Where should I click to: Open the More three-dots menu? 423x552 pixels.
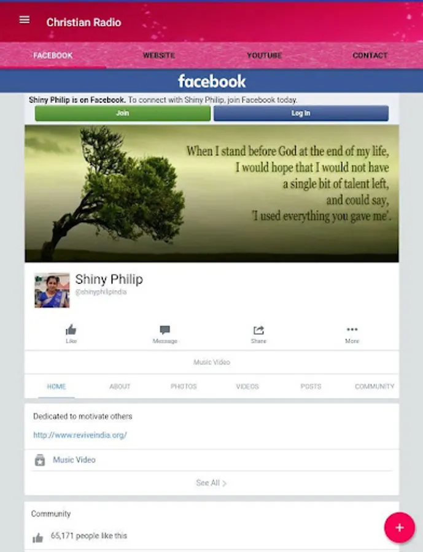click(352, 329)
